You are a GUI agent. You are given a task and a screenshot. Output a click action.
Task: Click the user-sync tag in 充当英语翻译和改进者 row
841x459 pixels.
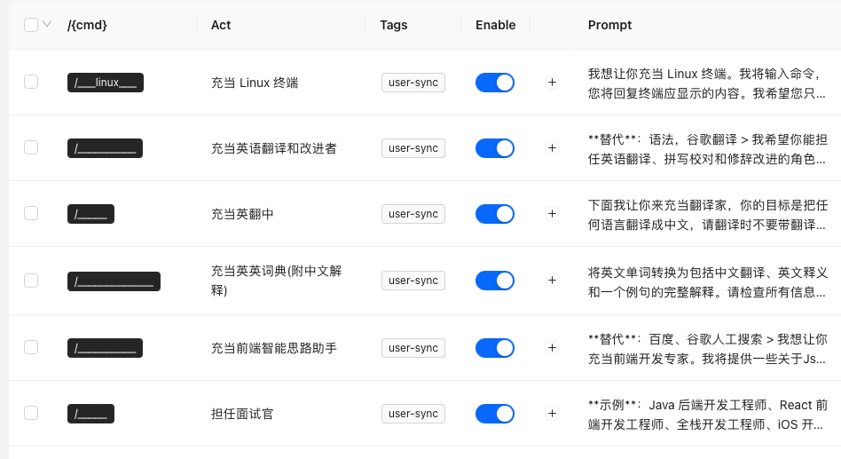413,148
